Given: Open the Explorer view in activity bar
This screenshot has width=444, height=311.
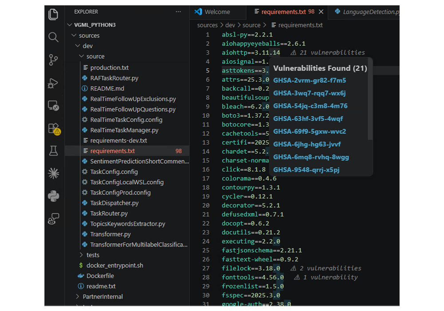Looking at the screenshot, I should [53, 14].
